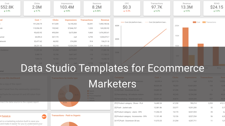Select row [D] Product category : Jeans - DPA
225x126 pixels.
pos(169,112)
